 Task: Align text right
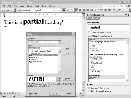(x=84, y=10)
